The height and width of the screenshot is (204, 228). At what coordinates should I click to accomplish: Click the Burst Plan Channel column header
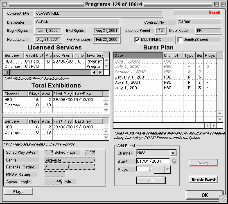[173, 56]
